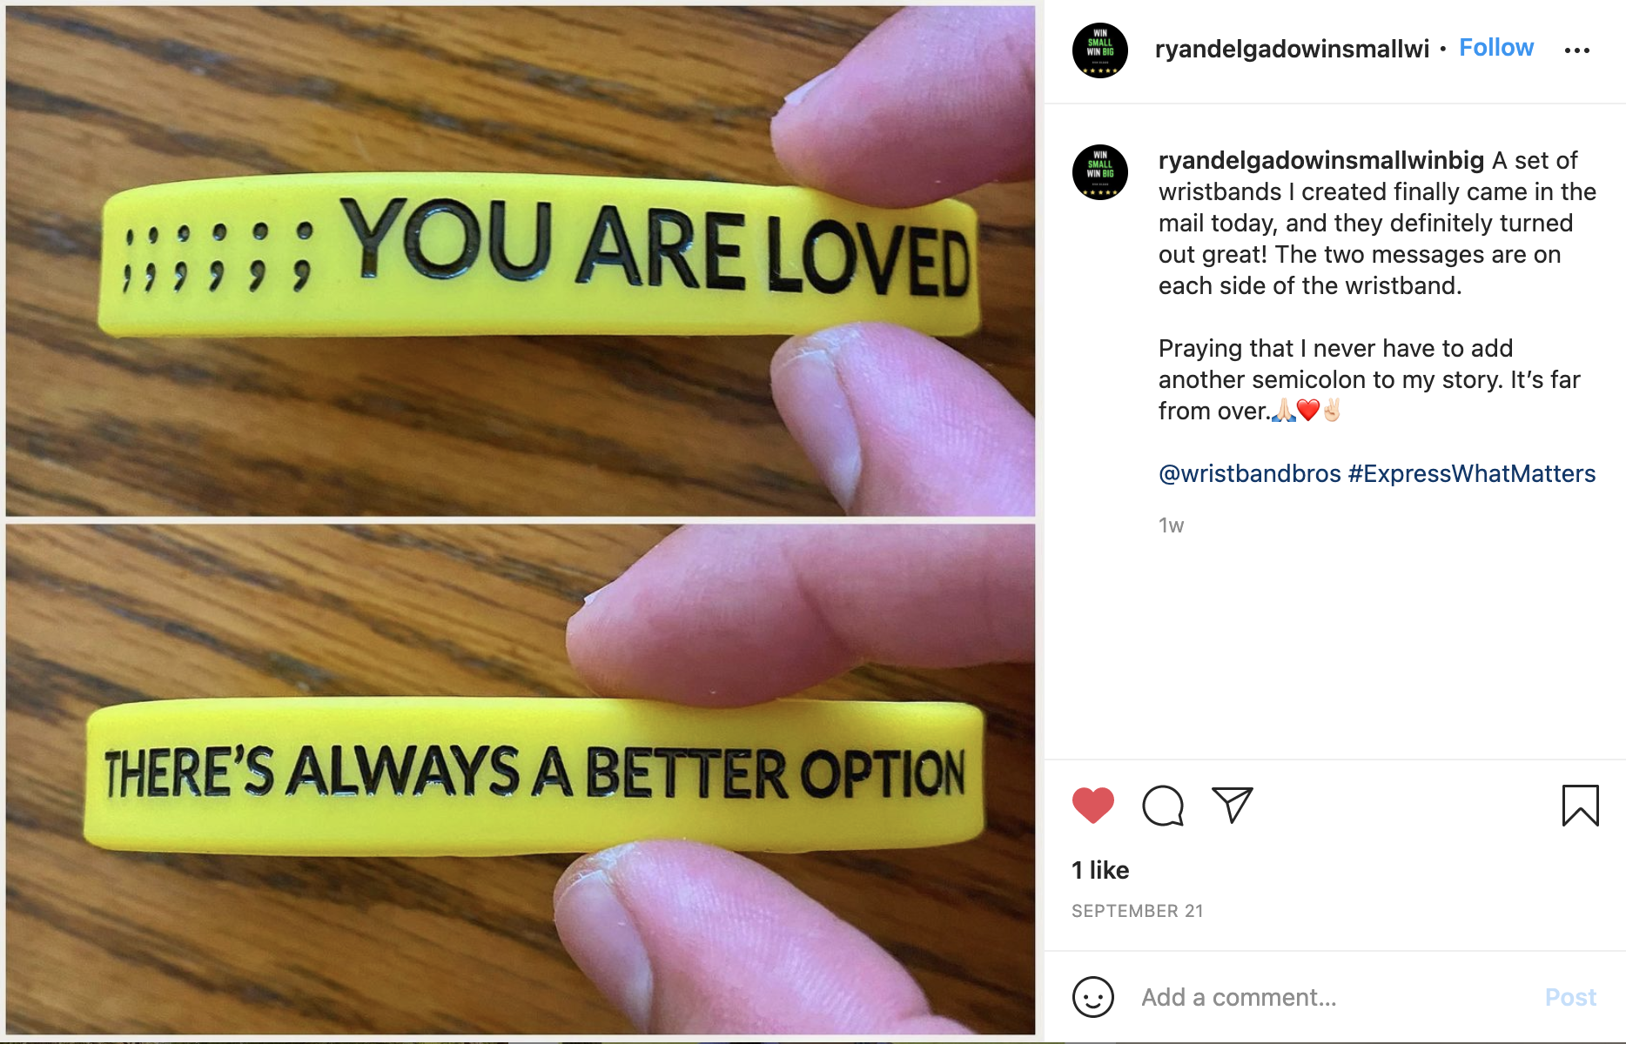Open header username ryandelgadowinsmallwi
Screen dimensions: 1626x1044
(x=1292, y=49)
